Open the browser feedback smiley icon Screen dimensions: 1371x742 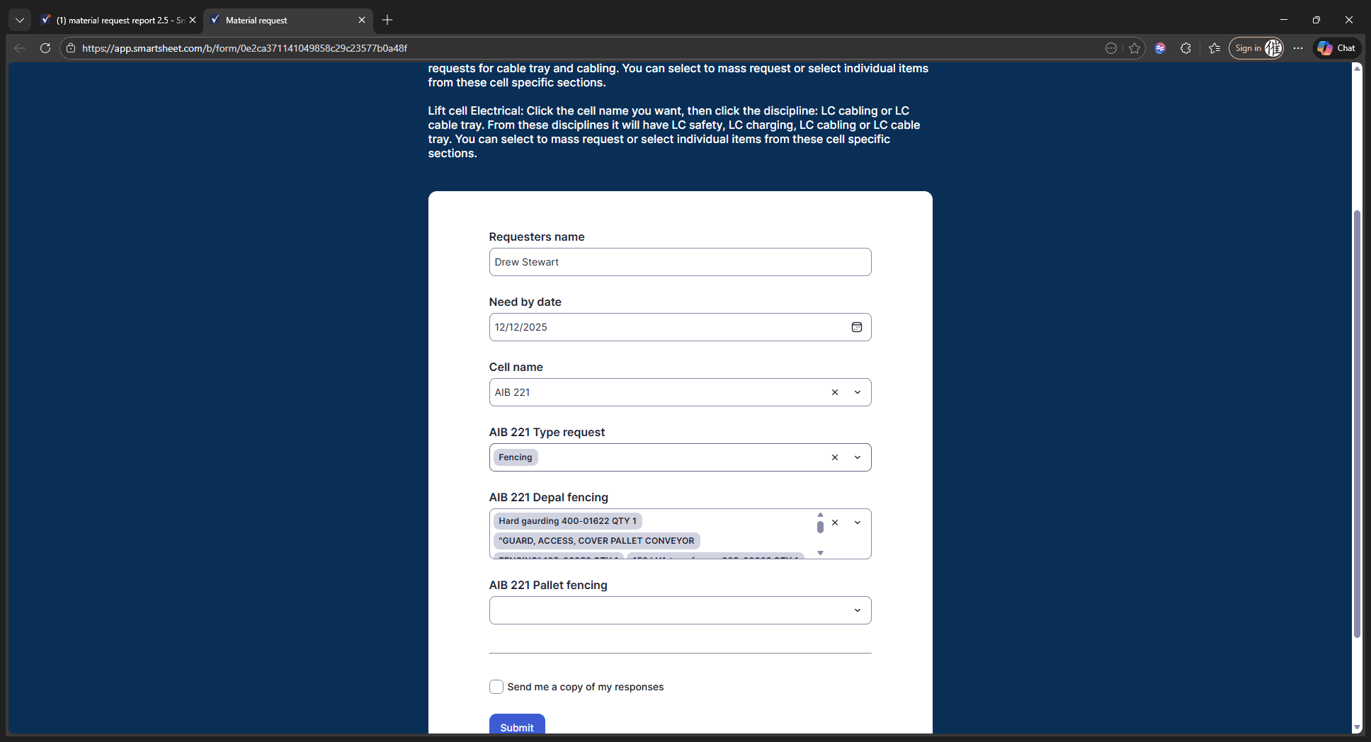coord(1111,48)
